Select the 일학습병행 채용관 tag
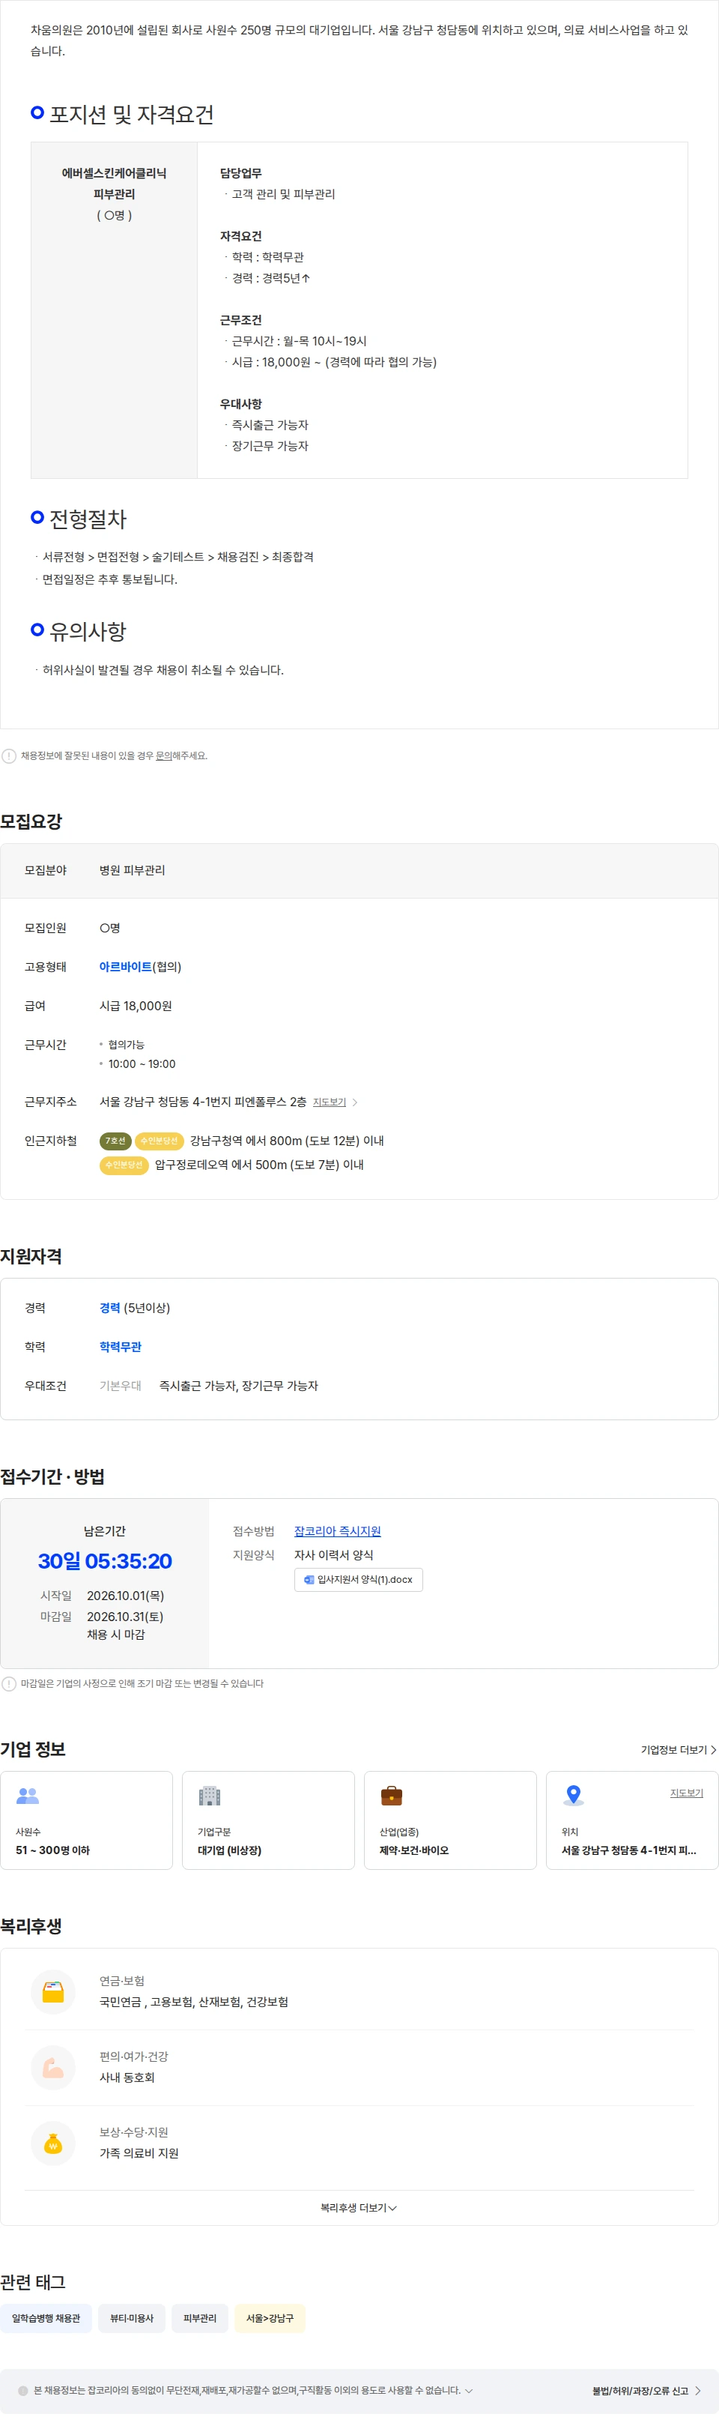Viewport: 719px width, 2414px height. coord(46,2318)
